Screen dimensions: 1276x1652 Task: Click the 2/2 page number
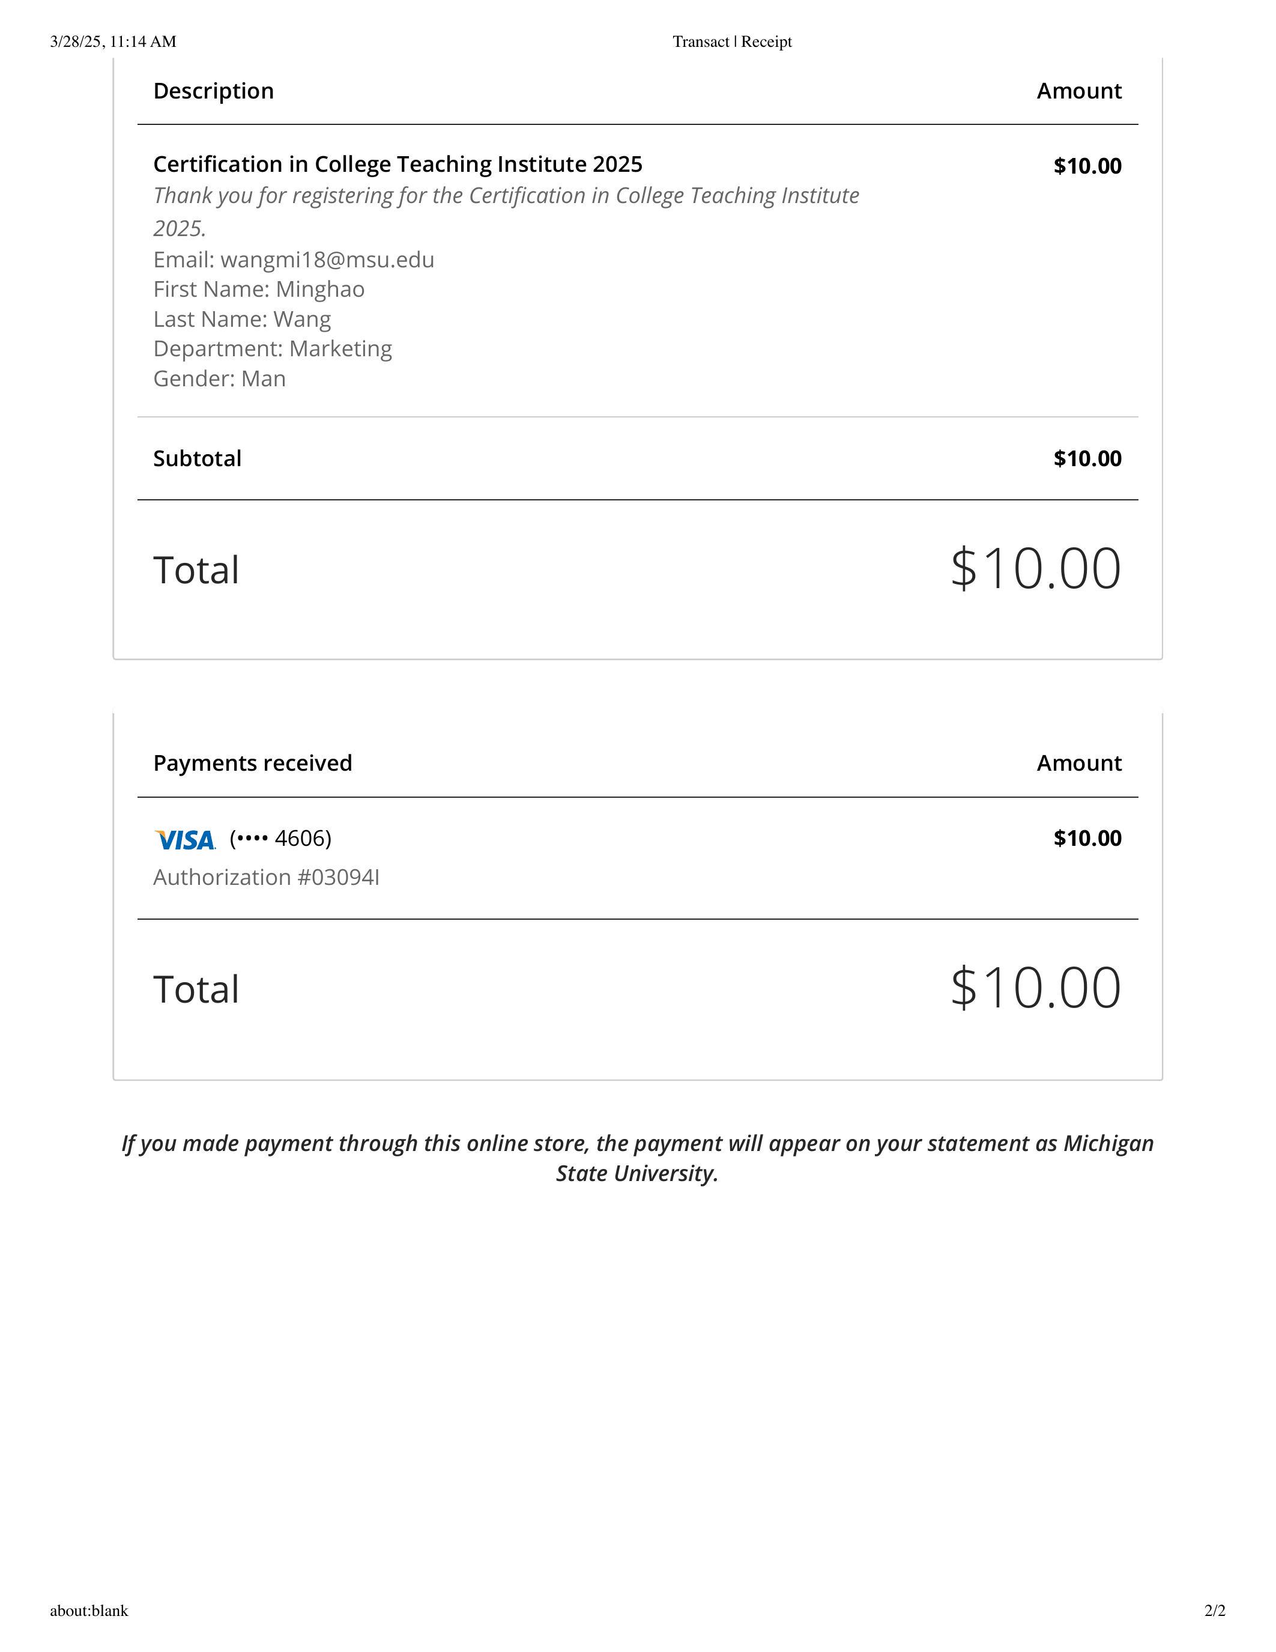click(1215, 1611)
